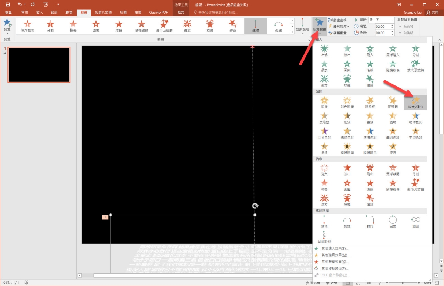Apply the 加深 emphasis effect

[347, 118]
